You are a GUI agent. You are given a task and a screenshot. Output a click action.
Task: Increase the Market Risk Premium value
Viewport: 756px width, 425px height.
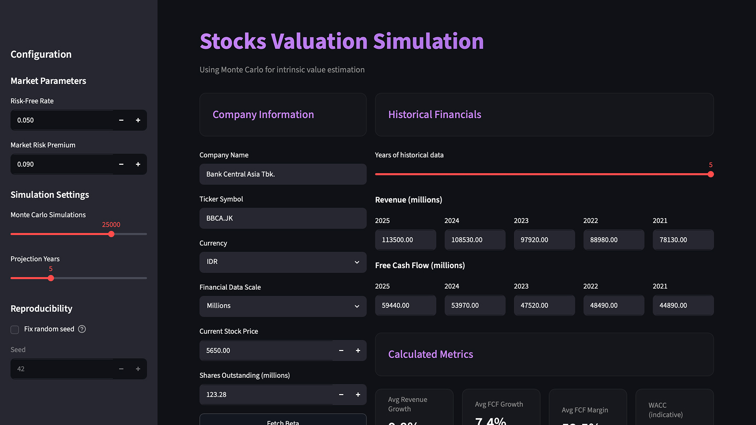[x=138, y=164]
